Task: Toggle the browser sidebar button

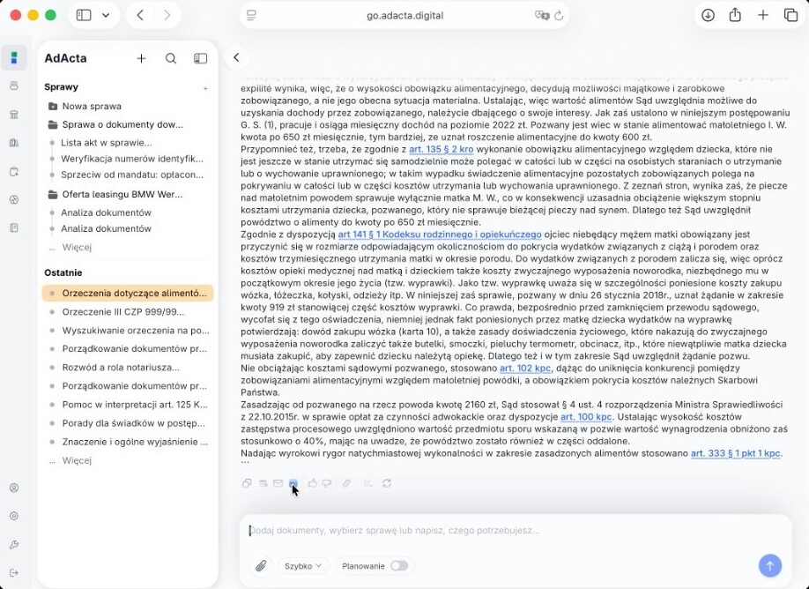Action: 84,16
